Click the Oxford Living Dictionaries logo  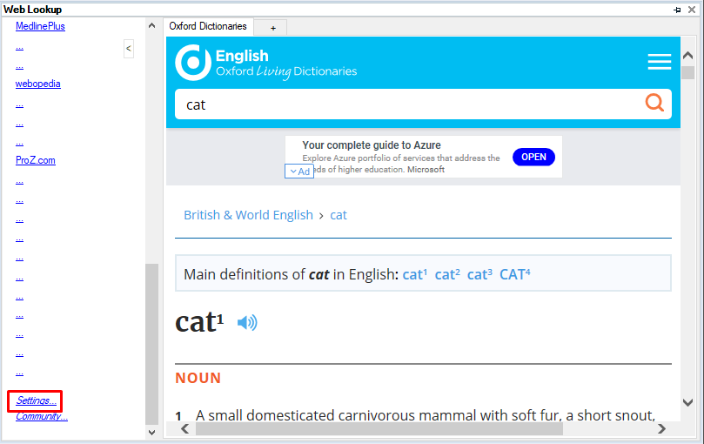click(x=265, y=63)
